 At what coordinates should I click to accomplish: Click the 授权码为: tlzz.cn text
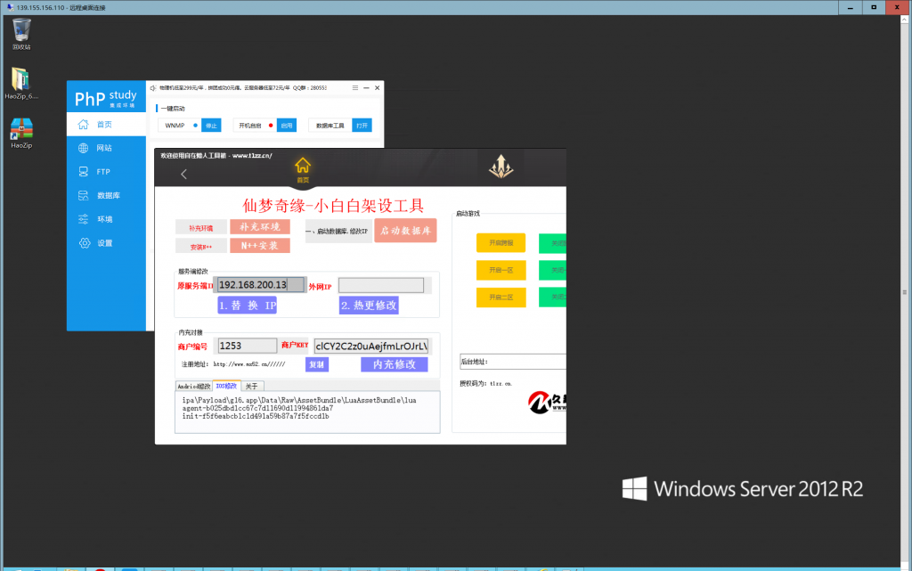point(485,384)
